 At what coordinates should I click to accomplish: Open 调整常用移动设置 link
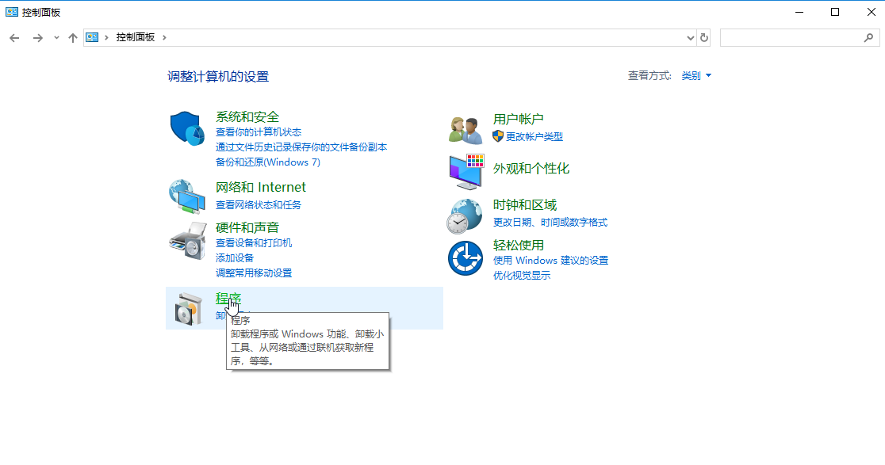click(x=254, y=273)
